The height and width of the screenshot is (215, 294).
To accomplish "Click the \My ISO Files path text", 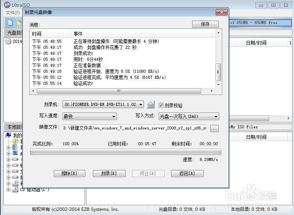I will pyautogui.click(x=244, y=127).
